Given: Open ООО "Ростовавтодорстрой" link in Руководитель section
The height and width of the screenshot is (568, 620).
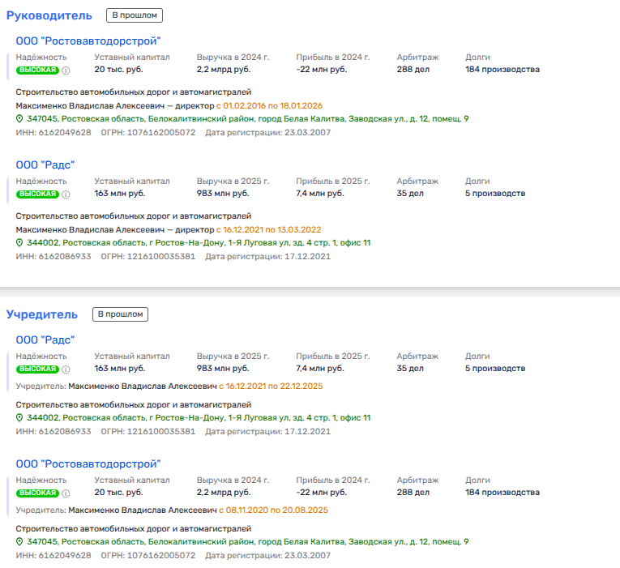Looking at the screenshot, I should click(88, 41).
